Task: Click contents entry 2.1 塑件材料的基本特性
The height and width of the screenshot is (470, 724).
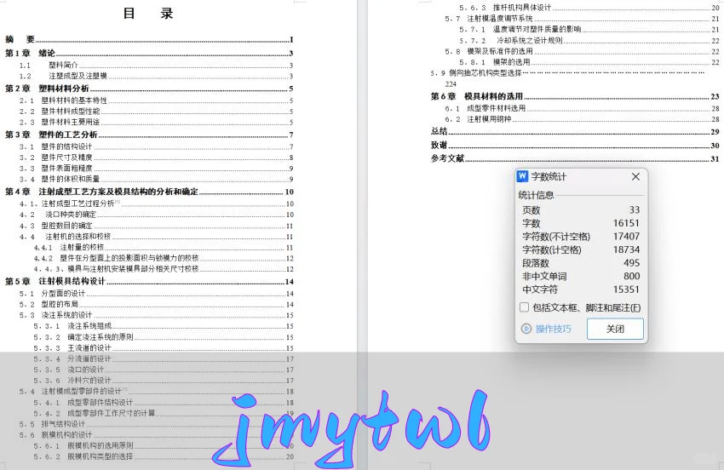Action: (156, 100)
